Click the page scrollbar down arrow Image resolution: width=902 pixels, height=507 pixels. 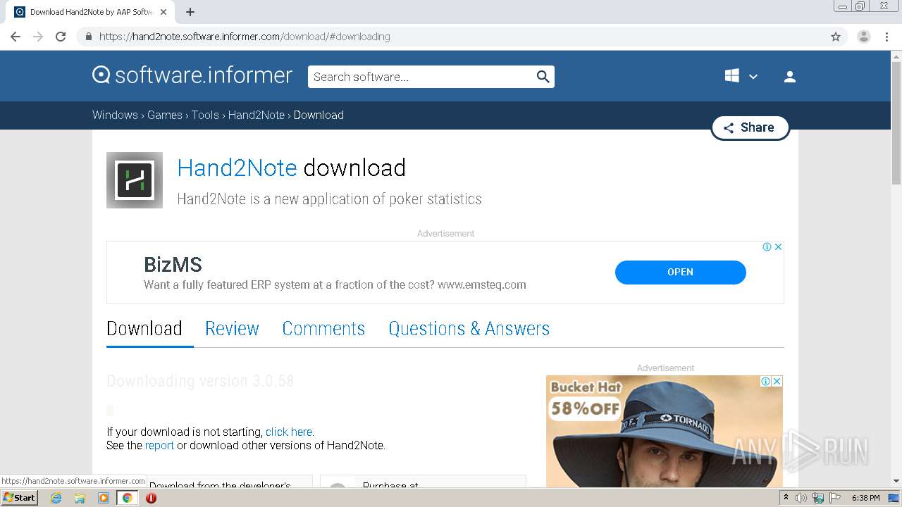[x=896, y=482]
